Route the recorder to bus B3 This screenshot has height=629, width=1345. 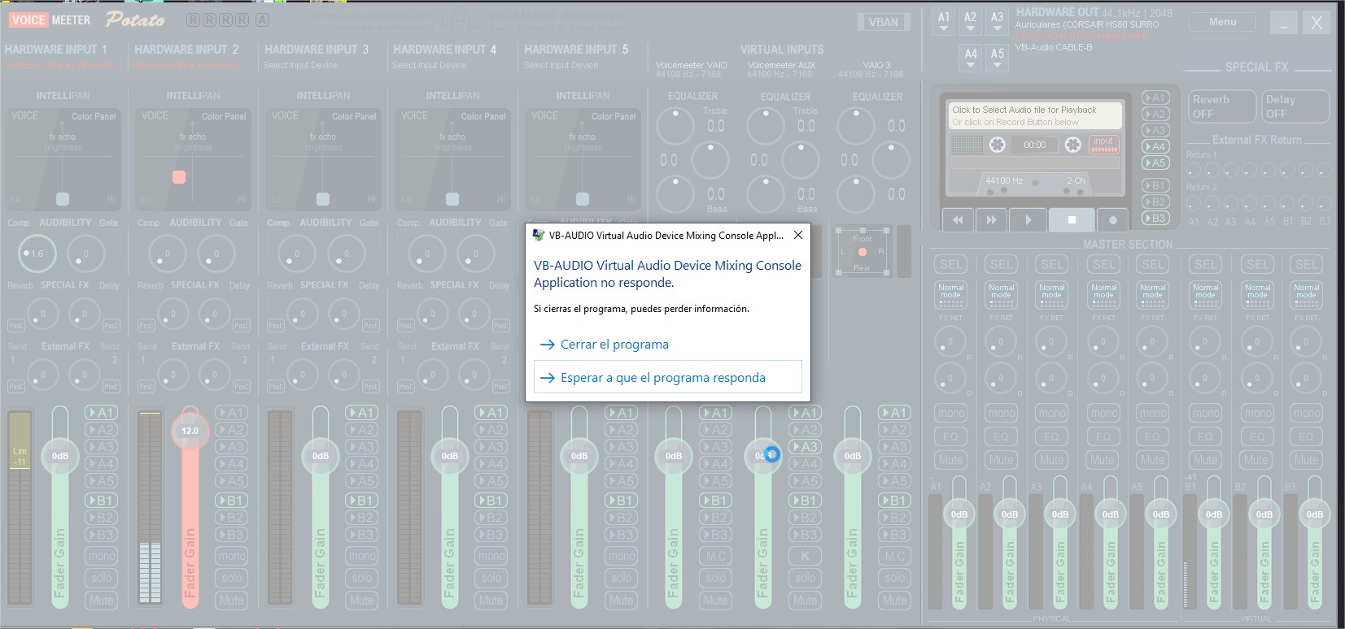point(1155,218)
